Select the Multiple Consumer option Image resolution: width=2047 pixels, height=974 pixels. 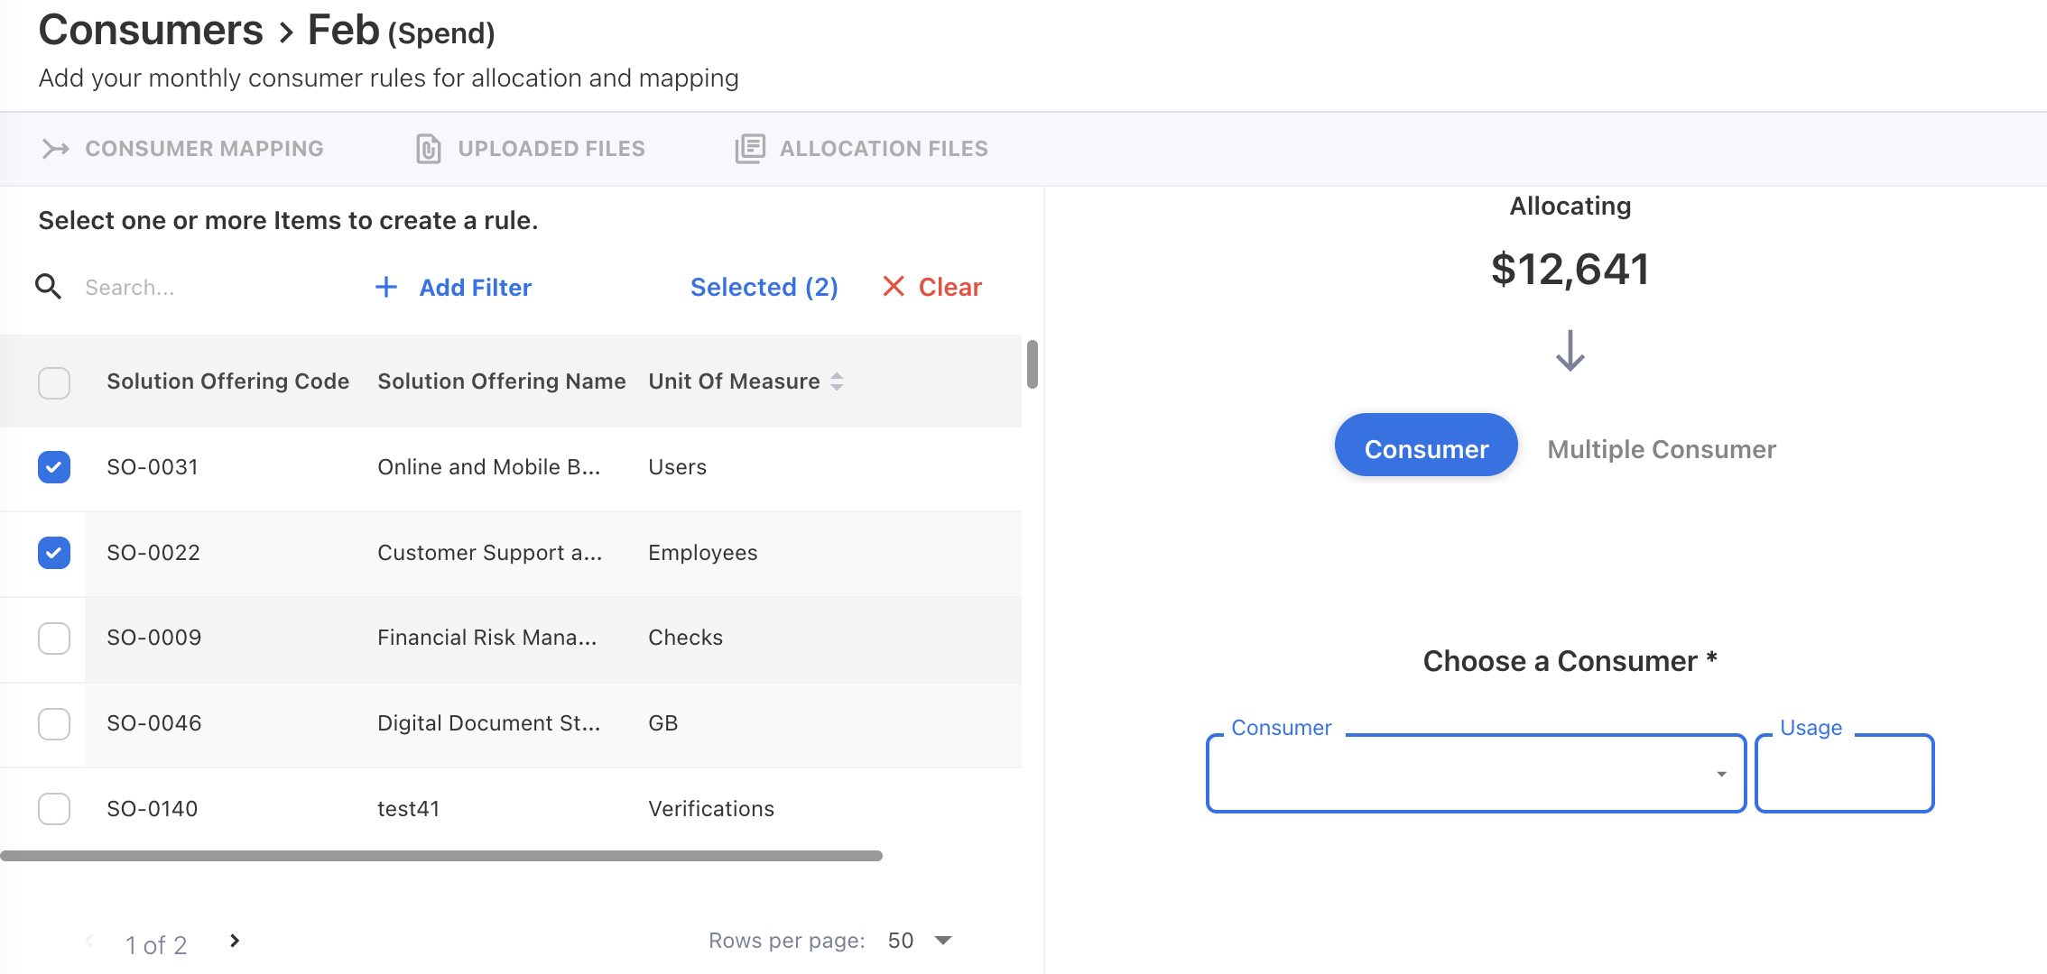(x=1661, y=449)
